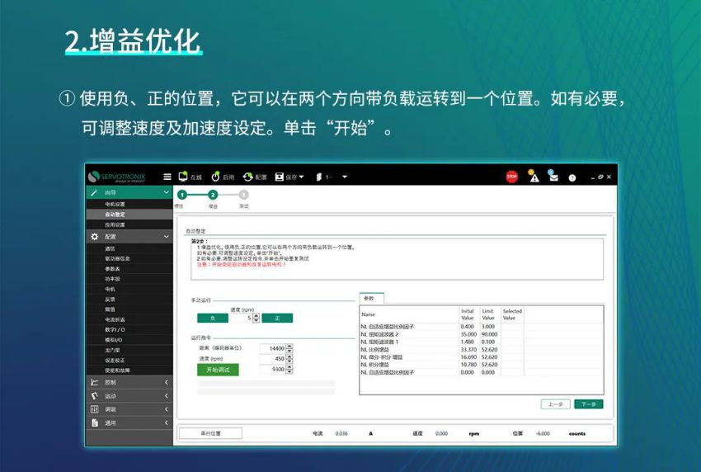Screen dimensions: 701x472
Task: Open the 保存 save dropdown
Action: [289, 177]
